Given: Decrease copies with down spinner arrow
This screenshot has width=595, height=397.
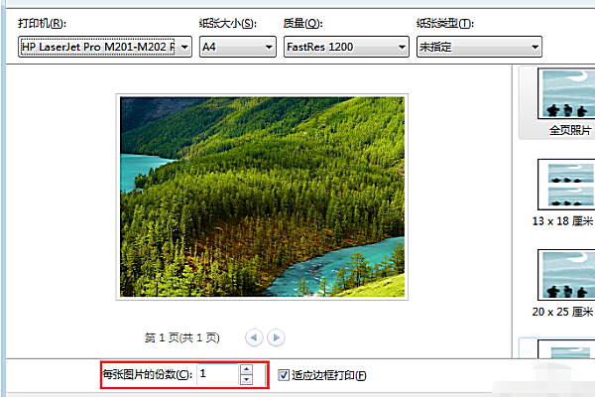Looking at the screenshot, I should click(x=247, y=379).
